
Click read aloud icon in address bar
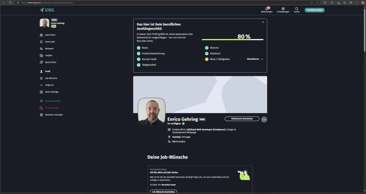311,3
